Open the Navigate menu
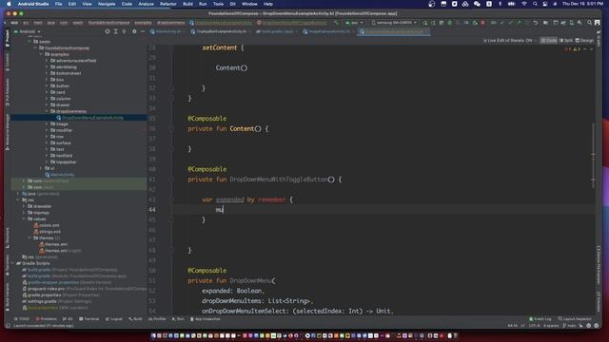This screenshot has height=342, width=609. click(x=107, y=4)
